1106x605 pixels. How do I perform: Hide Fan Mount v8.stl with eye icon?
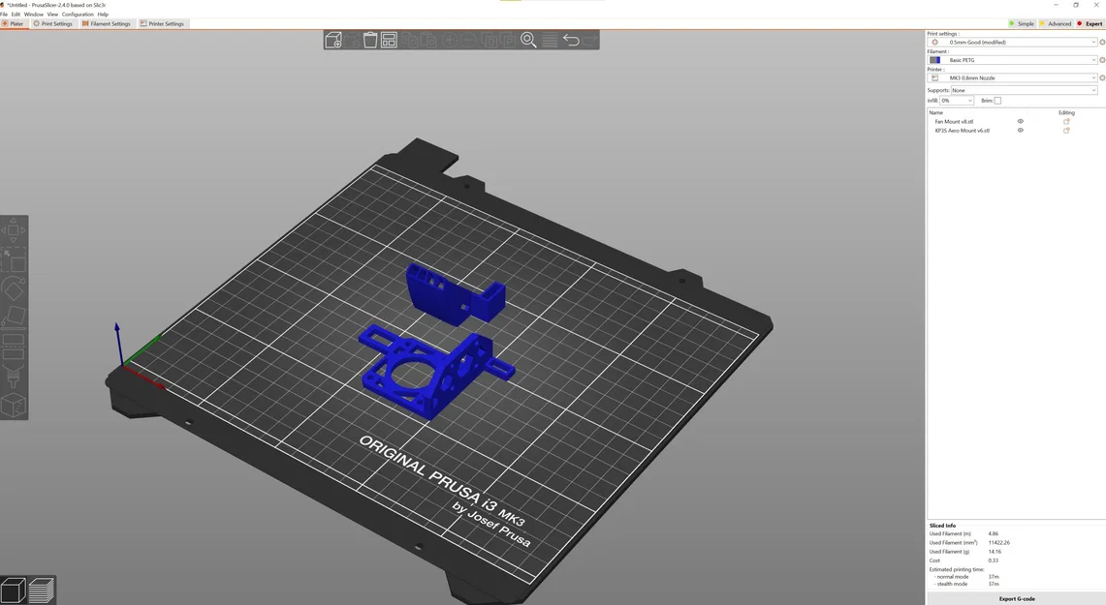[1020, 121]
